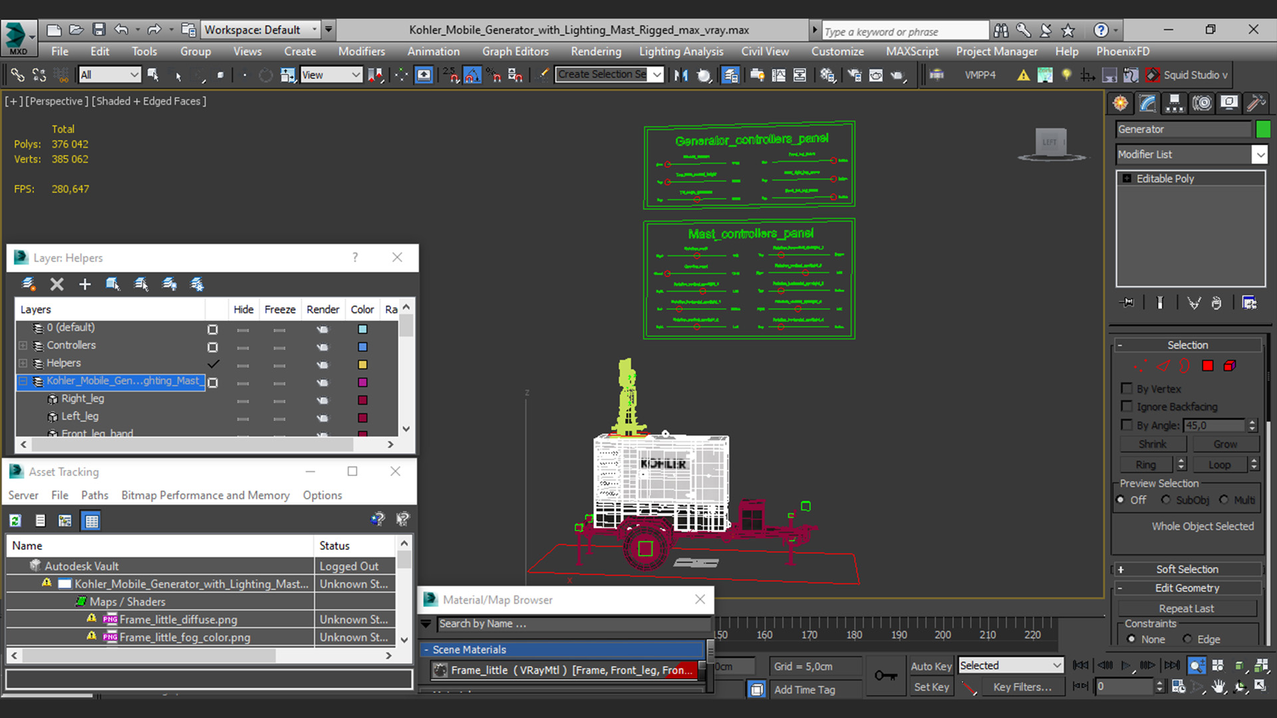The image size is (1277, 718).
Task: Open the Create panel tab (sun icon)
Action: click(1121, 103)
